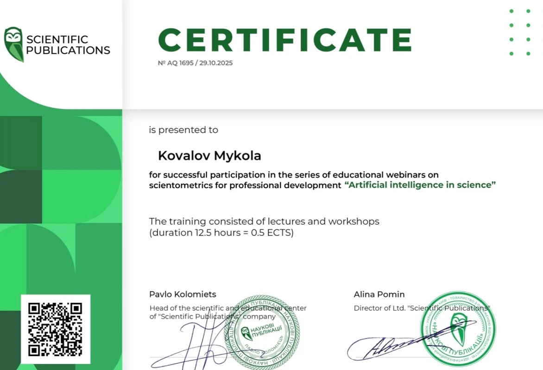Click the name Alina Pomin
Screen dimensions: 543x370
(379, 294)
